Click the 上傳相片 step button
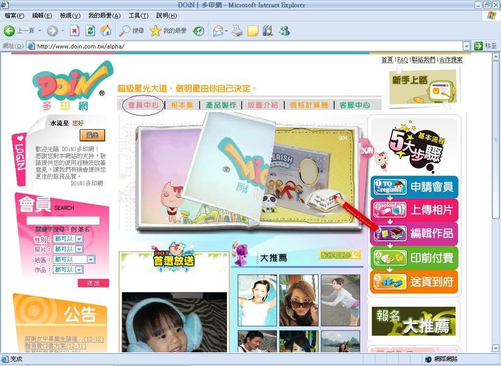 [x=414, y=210]
